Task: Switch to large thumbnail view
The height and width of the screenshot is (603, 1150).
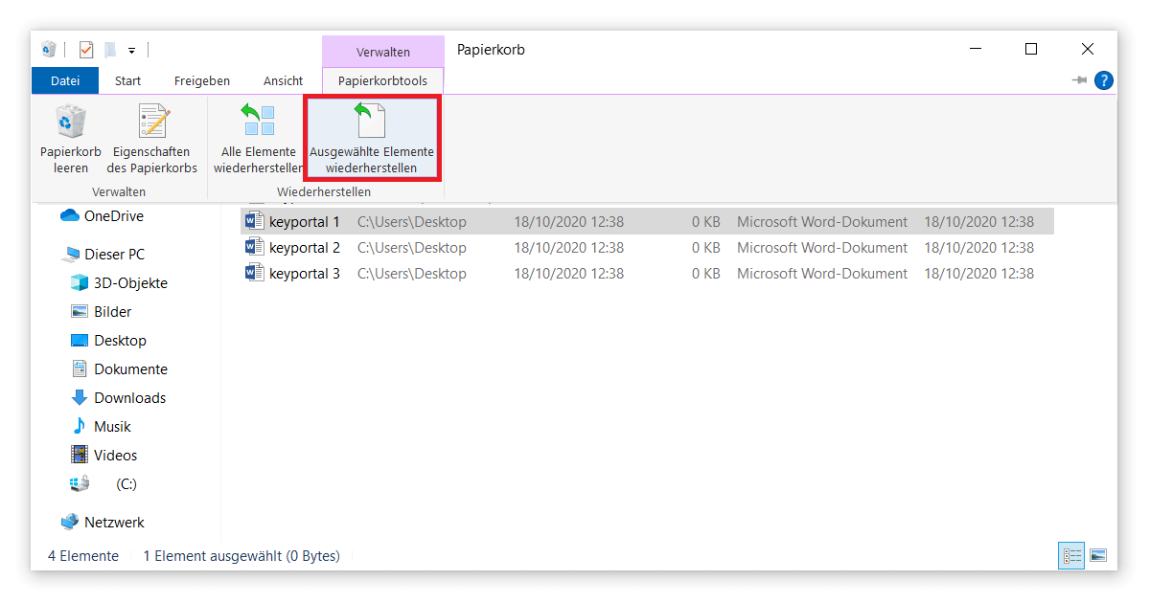Action: tap(1098, 555)
